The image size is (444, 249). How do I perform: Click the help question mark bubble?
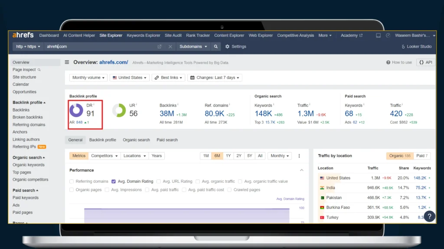point(429,216)
